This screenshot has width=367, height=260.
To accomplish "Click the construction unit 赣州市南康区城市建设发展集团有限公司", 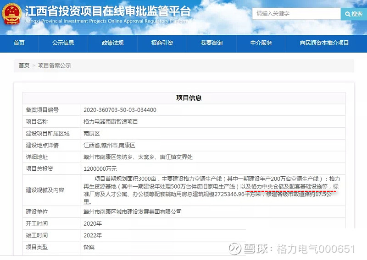I will [133, 212].
